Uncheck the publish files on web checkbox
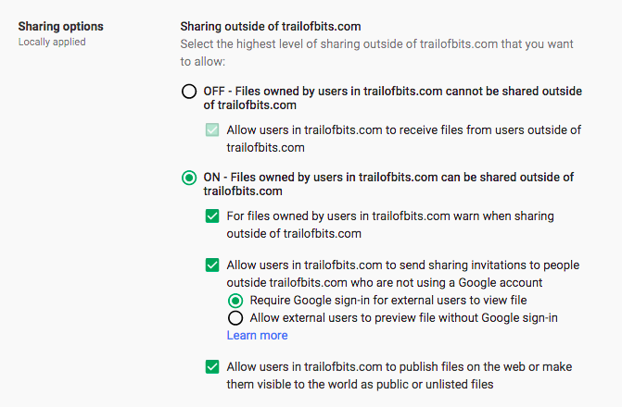 click(212, 366)
